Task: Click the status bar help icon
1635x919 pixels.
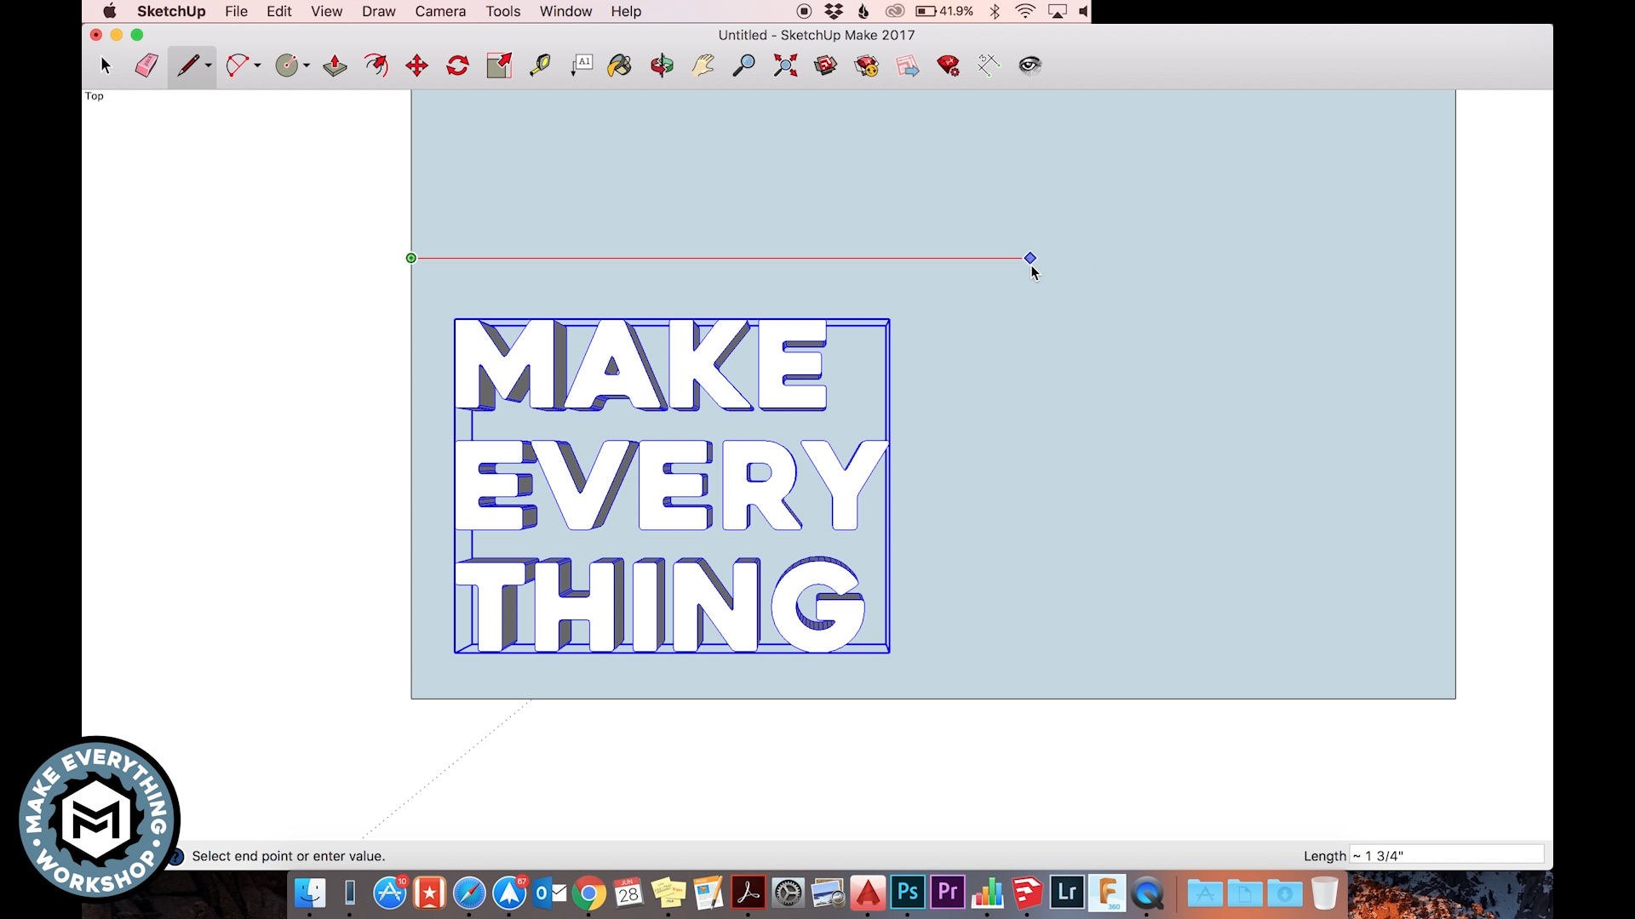Action: pos(177,856)
